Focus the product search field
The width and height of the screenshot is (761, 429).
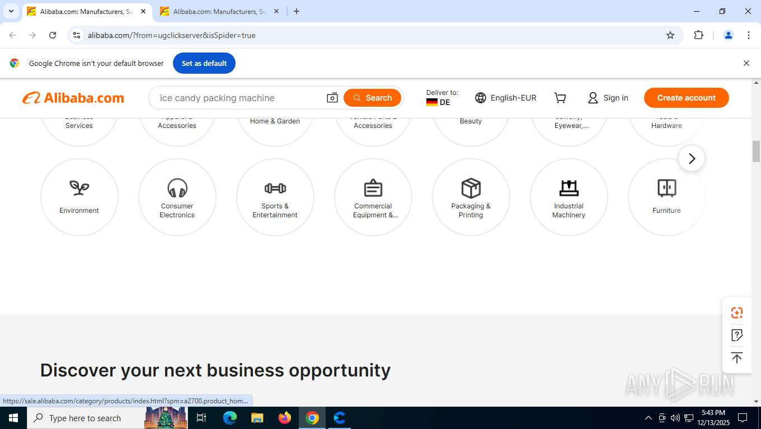click(x=238, y=98)
